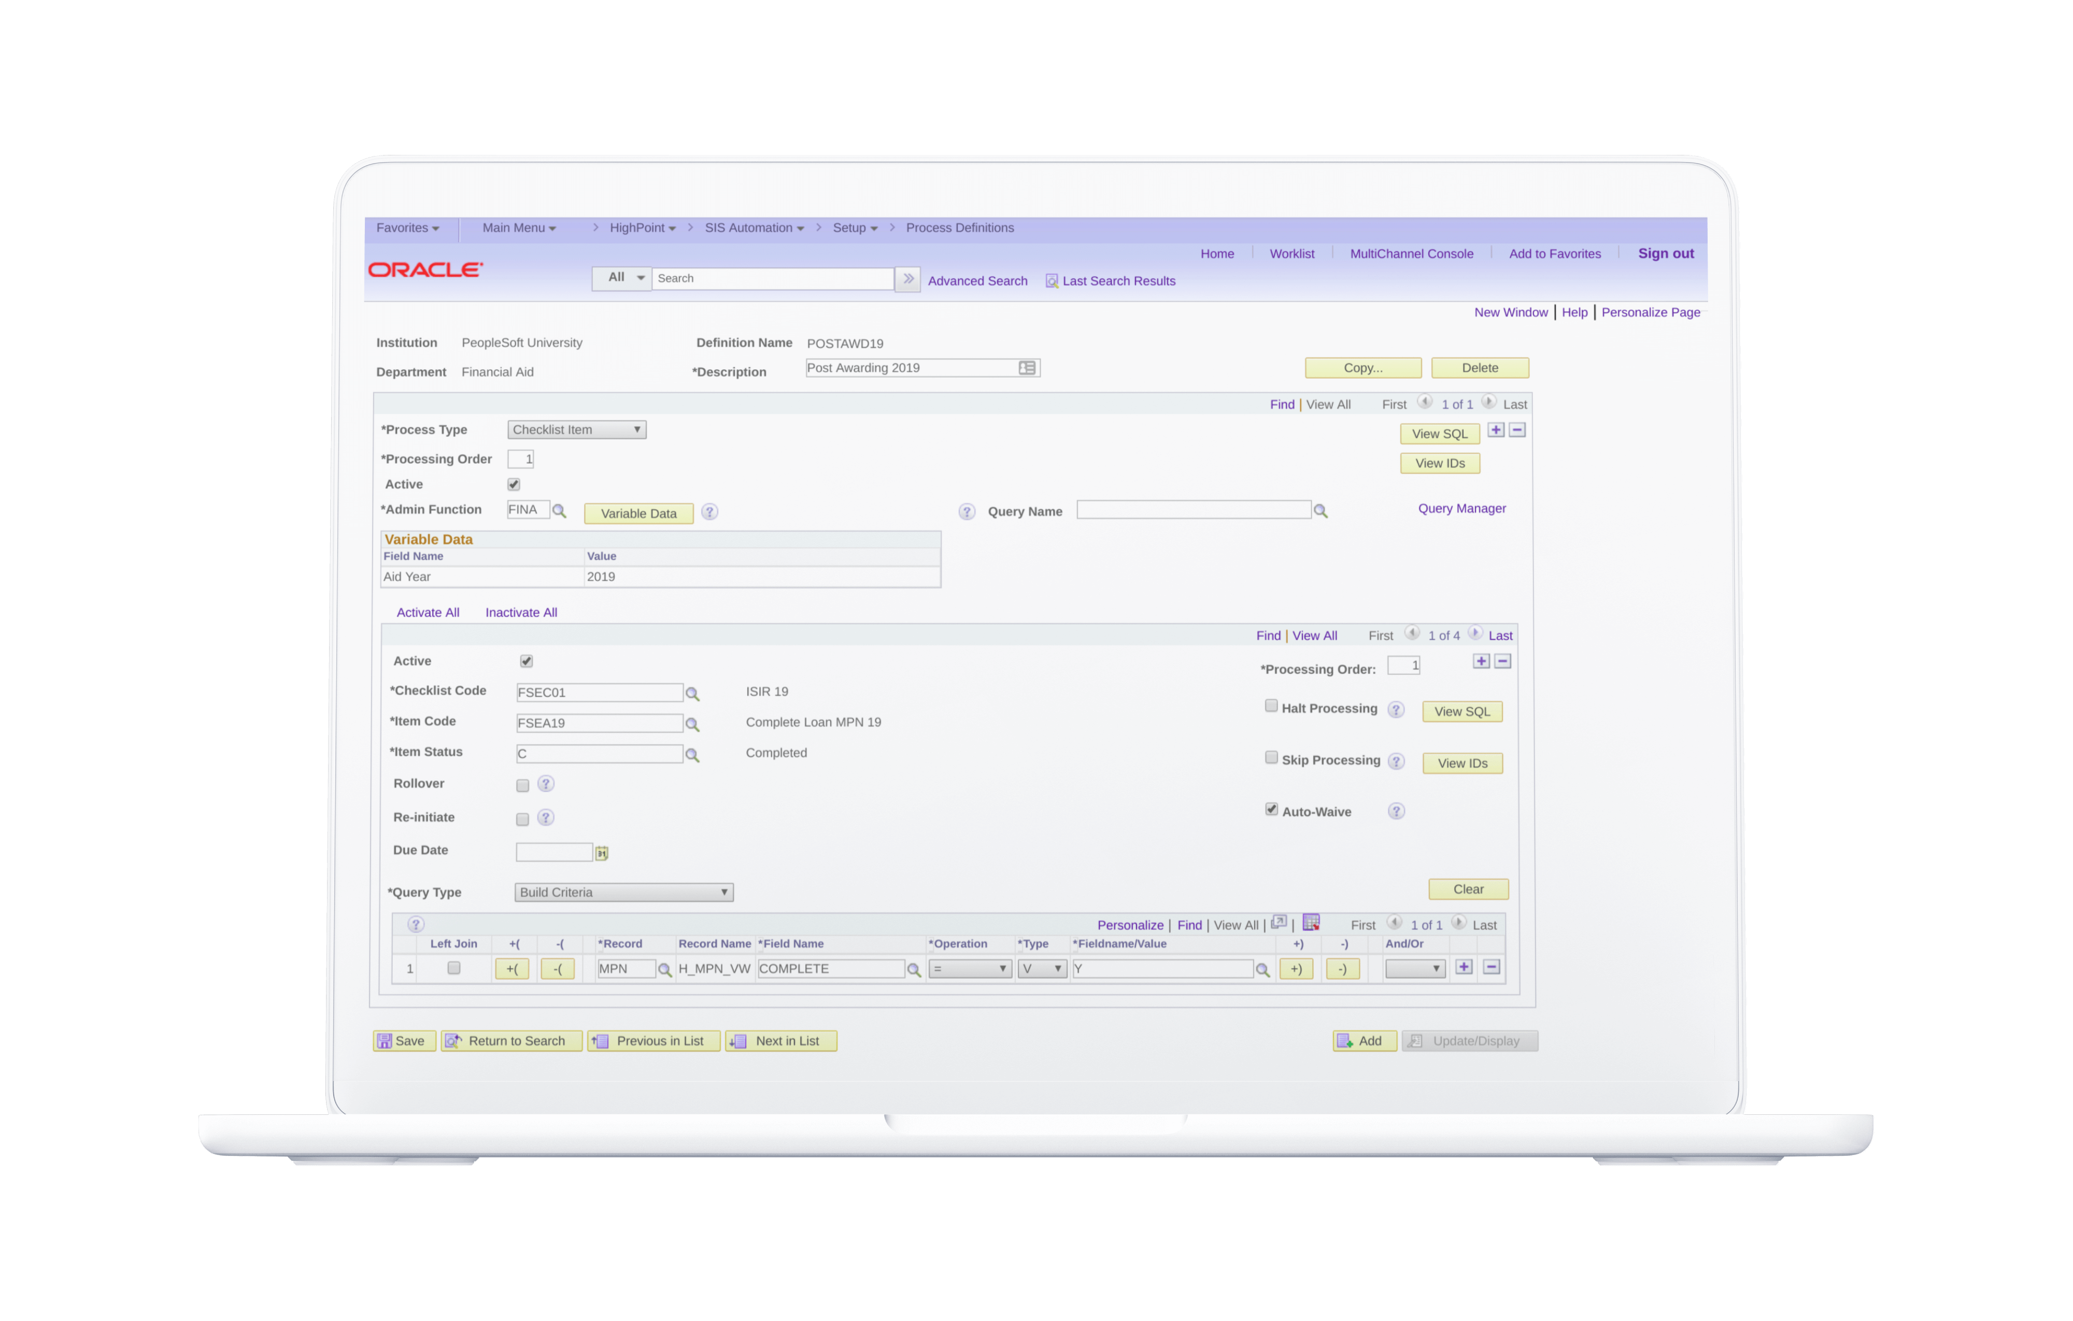This screenshot has height=1321, width=2073.
Task: Check Left Join for criteria row 1
Action: pyautogui.click(x=453, y=969)
